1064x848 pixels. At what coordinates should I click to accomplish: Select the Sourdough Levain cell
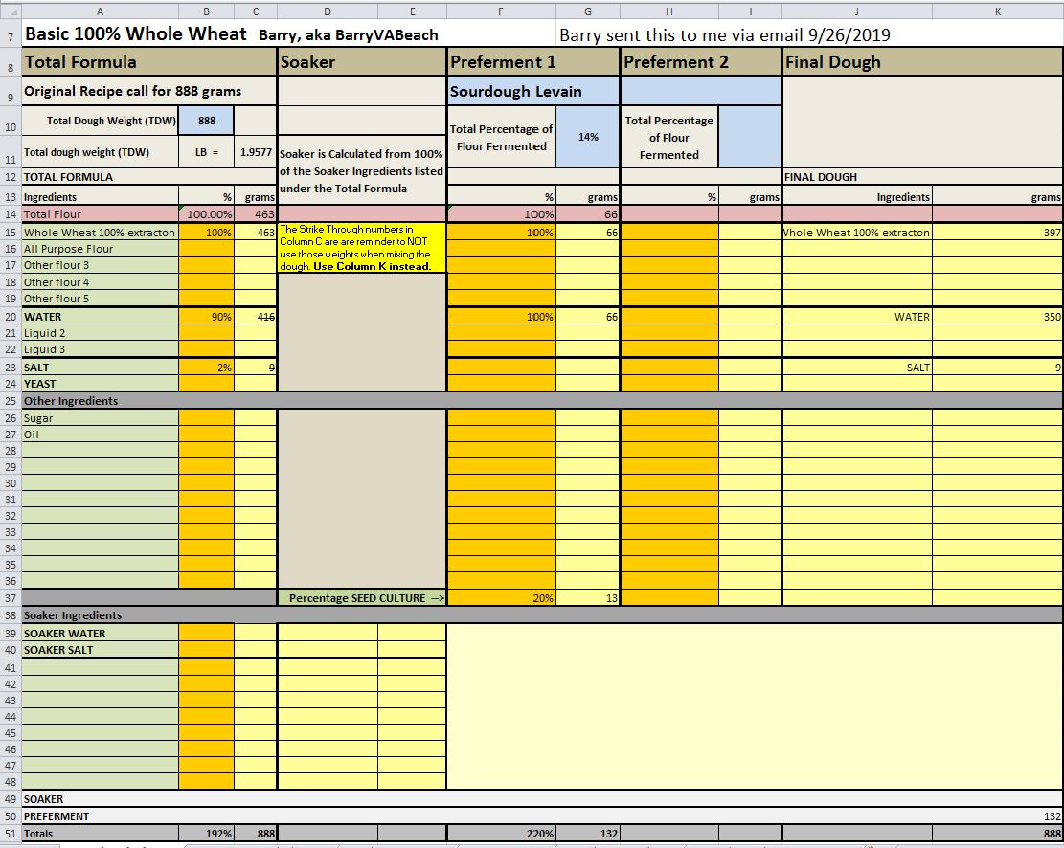click(533, 92)
